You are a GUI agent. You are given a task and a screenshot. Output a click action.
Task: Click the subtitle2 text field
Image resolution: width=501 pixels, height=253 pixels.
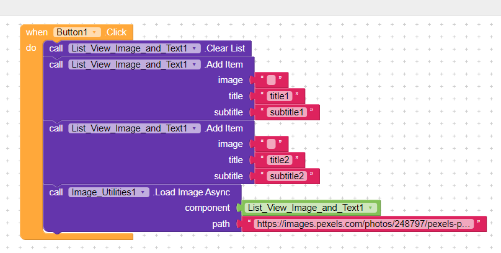pos(287,176)
